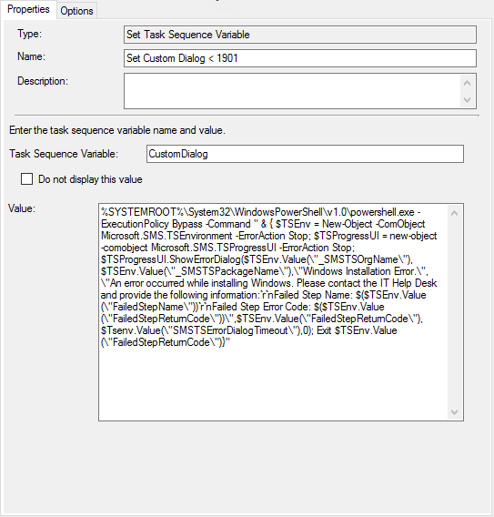Click the Value box scroll down arrow
Screen dimensions: 494x517
click(x=455, y=411)
